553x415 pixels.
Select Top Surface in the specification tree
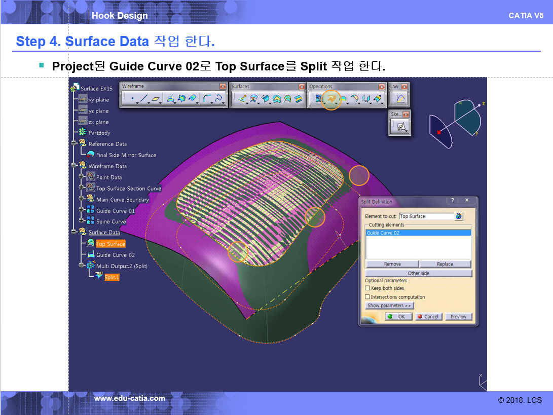110,244
